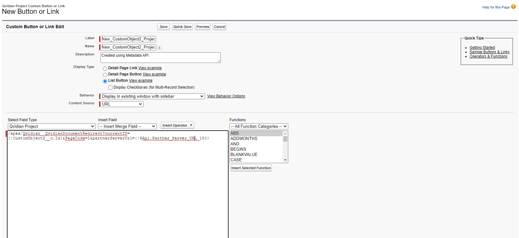The width and height of the screenshot is (519, 238).
Task: Click the Cancel button
Action: (x=219, y=27)
